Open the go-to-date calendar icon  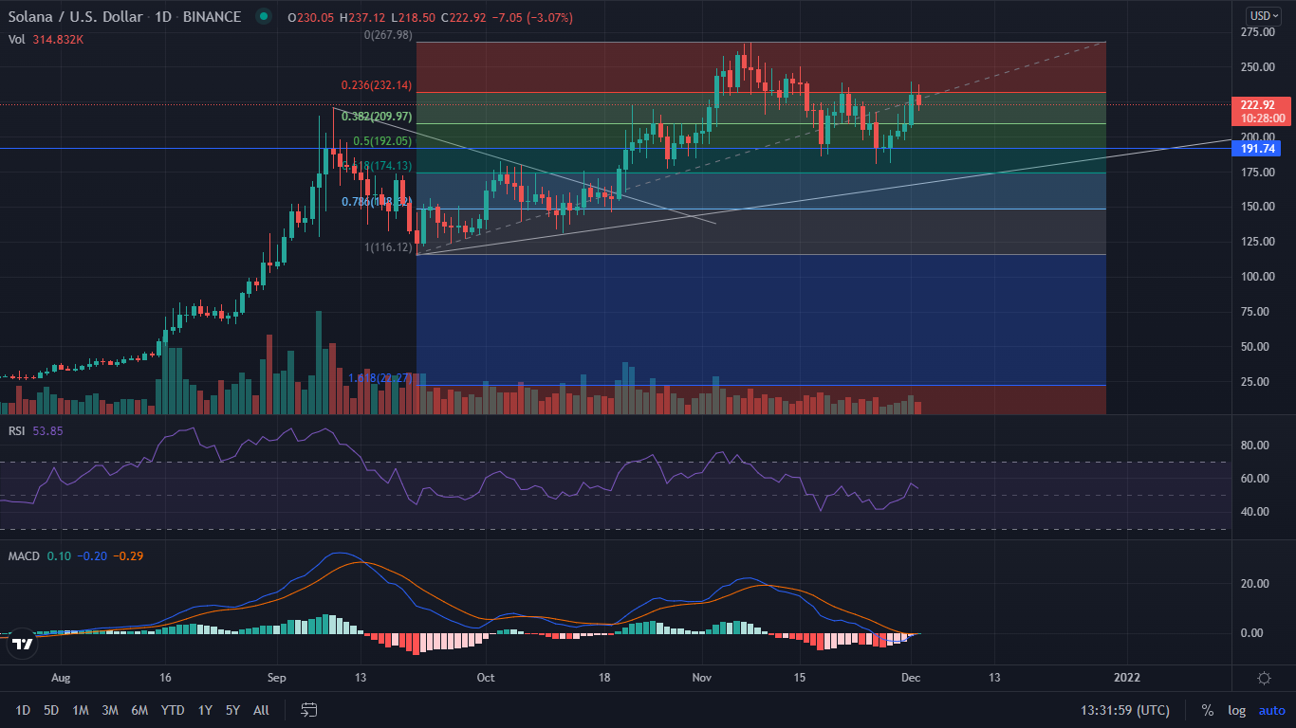308,709
